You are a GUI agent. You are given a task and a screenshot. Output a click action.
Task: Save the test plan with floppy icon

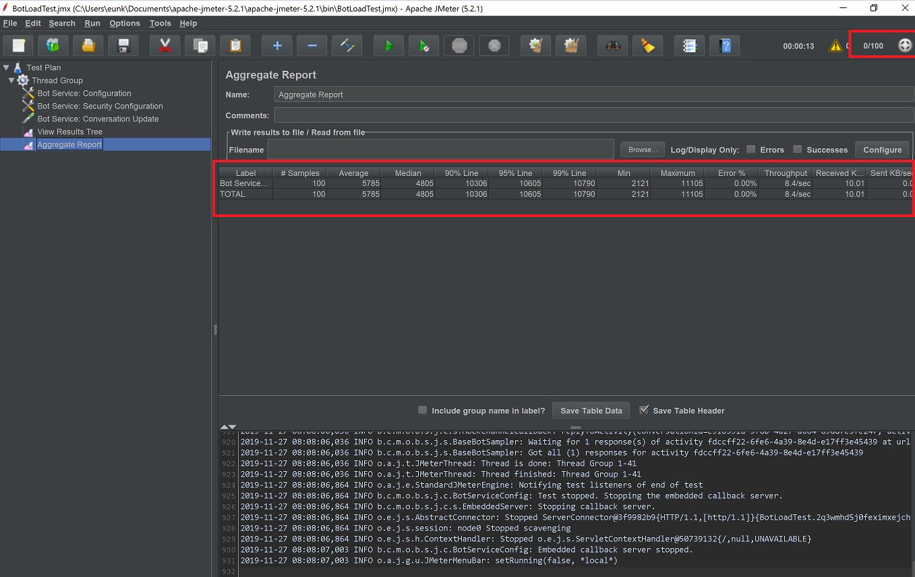(123, 46)
